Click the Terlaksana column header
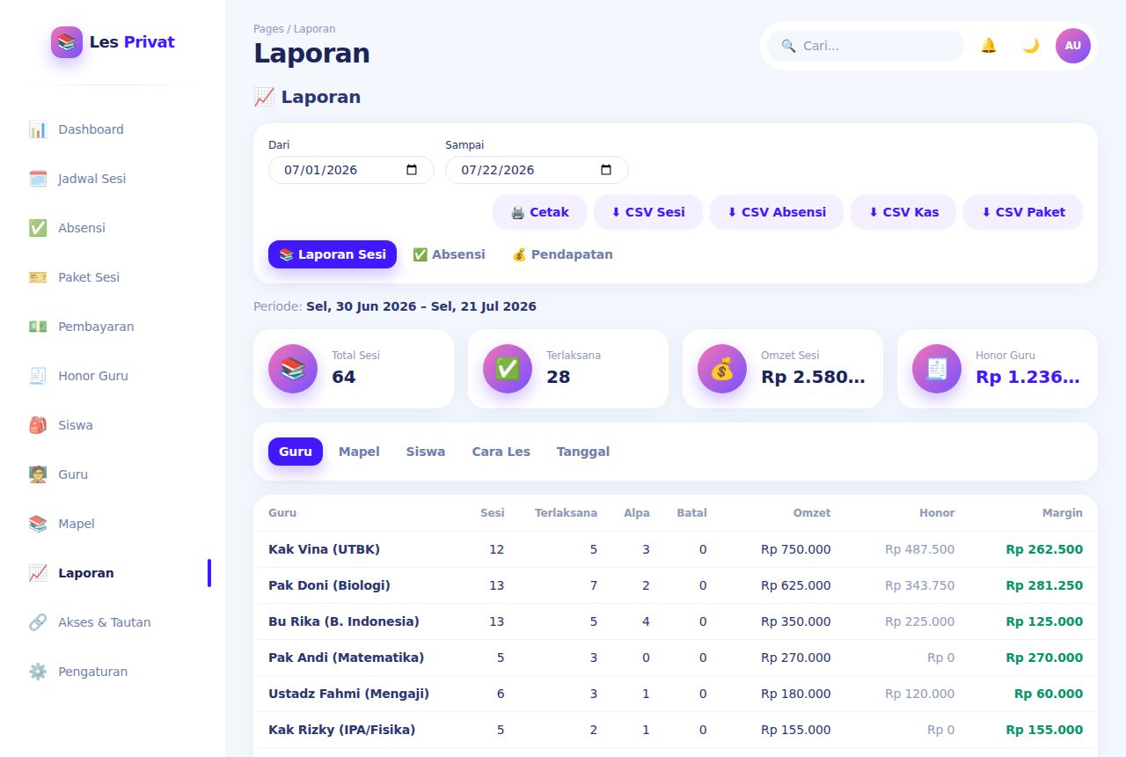The height and width of the screenshot is (757, 1126). pyautogui.click(x=566, y=513)
